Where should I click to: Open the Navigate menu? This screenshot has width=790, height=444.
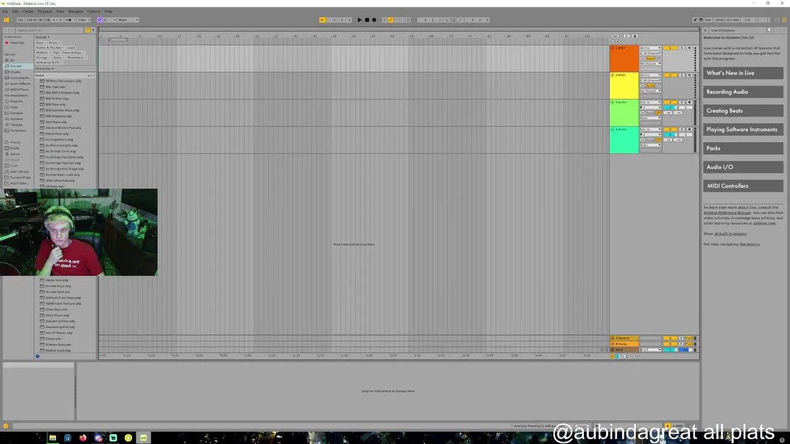[x=75, y=11]
